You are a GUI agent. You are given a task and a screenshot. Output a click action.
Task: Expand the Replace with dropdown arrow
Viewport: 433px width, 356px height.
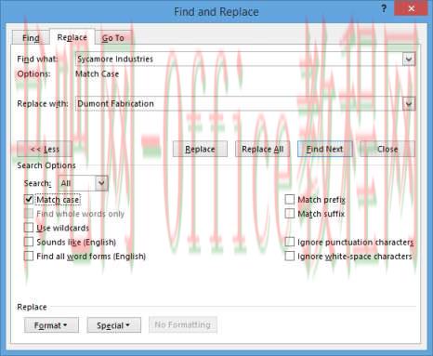(409, 104)
